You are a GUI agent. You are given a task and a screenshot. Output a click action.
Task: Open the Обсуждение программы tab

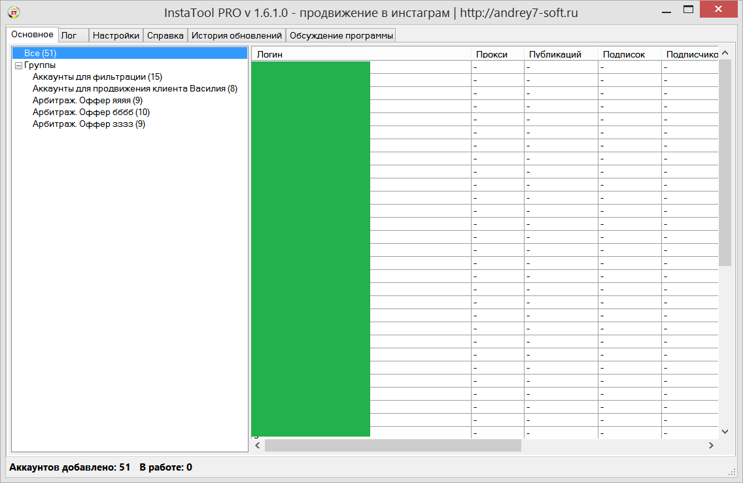point(341,35)
